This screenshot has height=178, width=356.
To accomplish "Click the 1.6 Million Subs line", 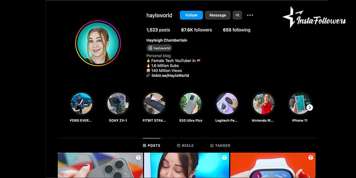I will tap(162, 66).
